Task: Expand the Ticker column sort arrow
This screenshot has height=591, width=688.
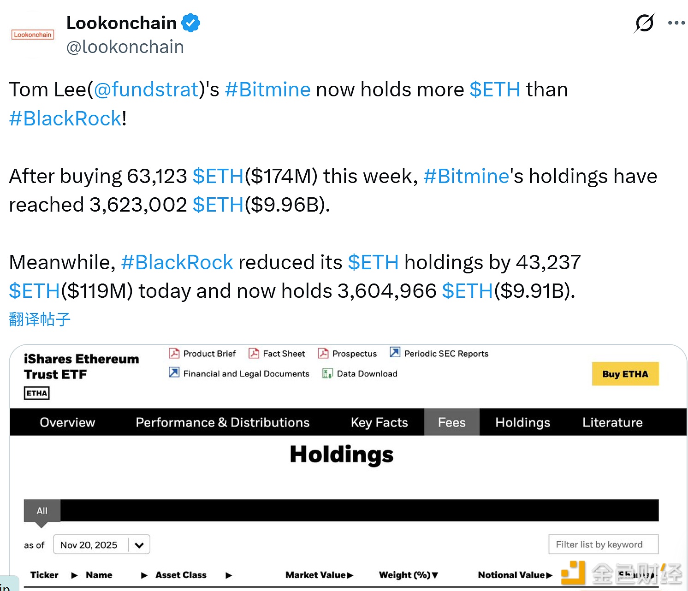Action: 74,575
